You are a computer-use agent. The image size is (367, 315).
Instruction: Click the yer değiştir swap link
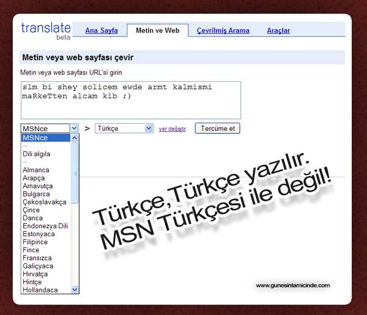click(172, 129)
